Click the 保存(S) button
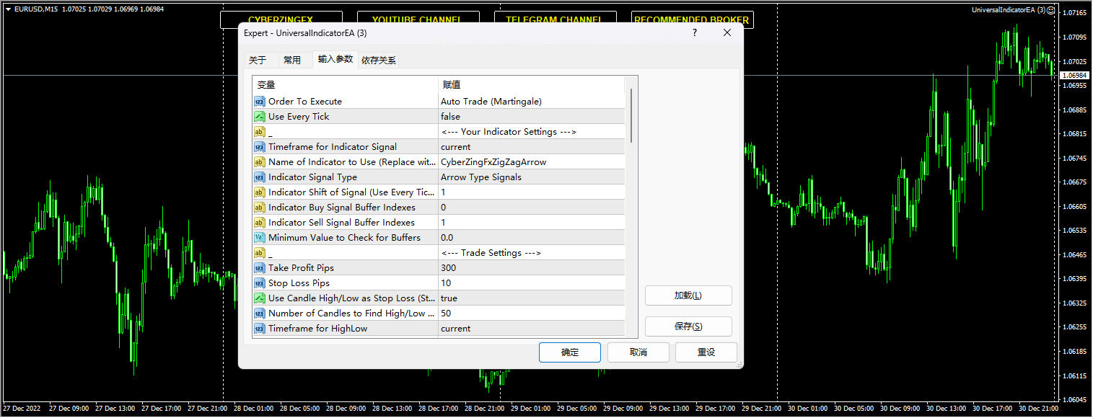The image size is (1093, 418). pyautogui.click(x=688, y=326)
